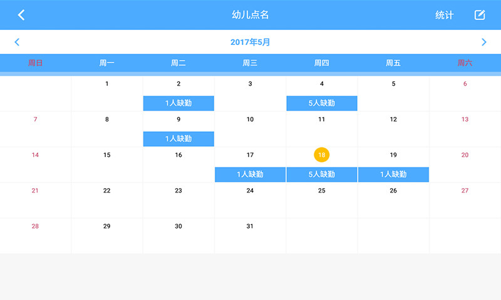View 1人缺勤 entry on May 17
Viewport: 501px width, 300px height.
pyautogui.click(x=250, y=174)
